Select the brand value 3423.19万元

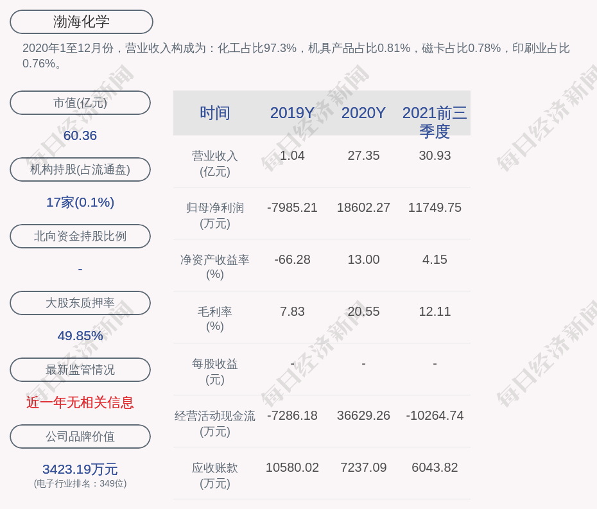tap(80, 469)
